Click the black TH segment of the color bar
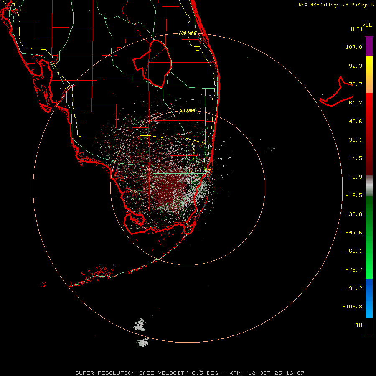Screen dimensions: 376x376 (x=369, y=325)
